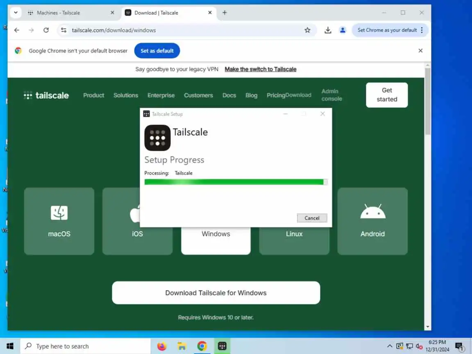The image size is (472, 354).
Task: Open the site information icon in the address bar
Action: pos(64,30)
